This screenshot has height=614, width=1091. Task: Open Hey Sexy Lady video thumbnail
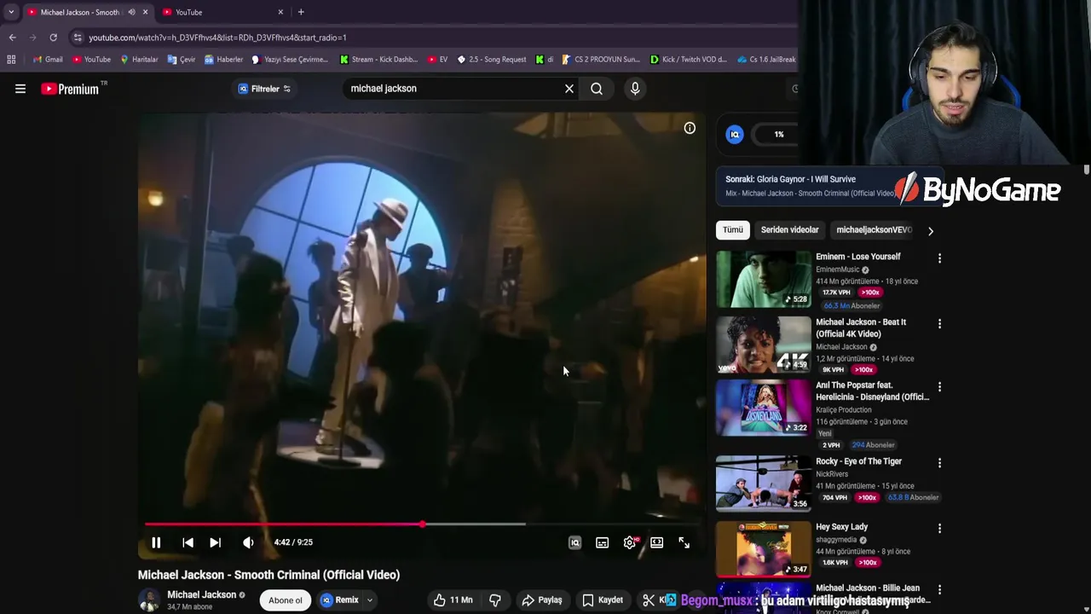point(764,548)
